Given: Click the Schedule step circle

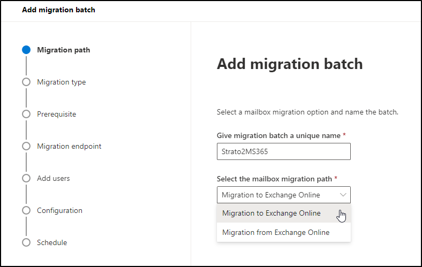Looking at the screenshot, I should pos(26,242).
